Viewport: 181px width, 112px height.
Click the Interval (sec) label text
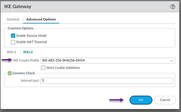[x=30, y=81]
